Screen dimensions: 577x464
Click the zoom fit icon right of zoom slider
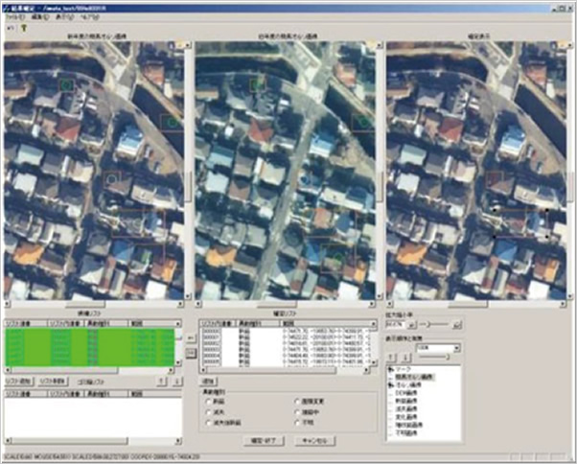click(x=456, y=325)
